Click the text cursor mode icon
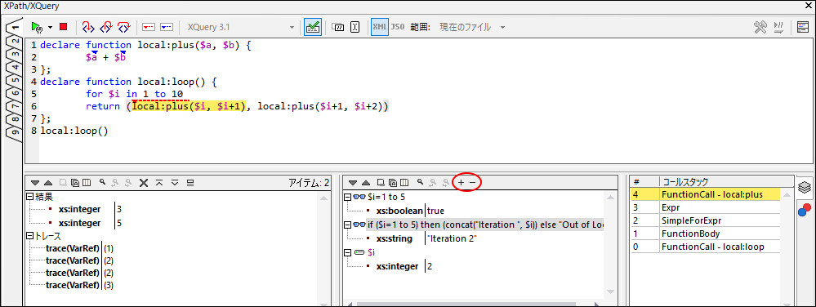The image size is (816, 307). pos(355,27)
